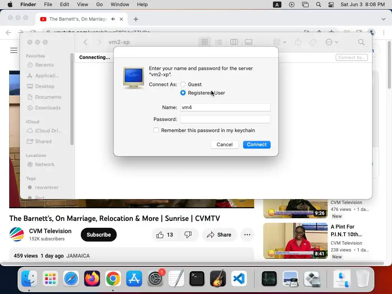Open Network in Finder sidebar

click(x=44, y=165)
